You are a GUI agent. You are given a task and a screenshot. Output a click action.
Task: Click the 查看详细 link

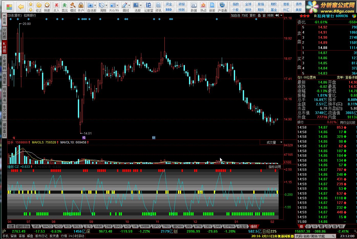coord(351,77)
